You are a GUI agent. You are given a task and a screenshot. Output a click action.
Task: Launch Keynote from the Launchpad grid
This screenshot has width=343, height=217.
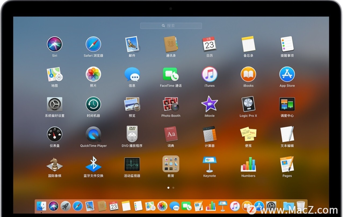pyautogui.click(x=210, y=164)
